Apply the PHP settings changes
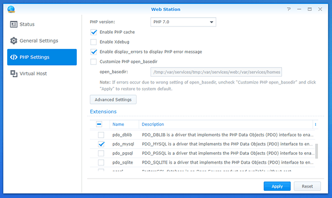The width and height of the screenshot is (332, 198). pos(277,187)
